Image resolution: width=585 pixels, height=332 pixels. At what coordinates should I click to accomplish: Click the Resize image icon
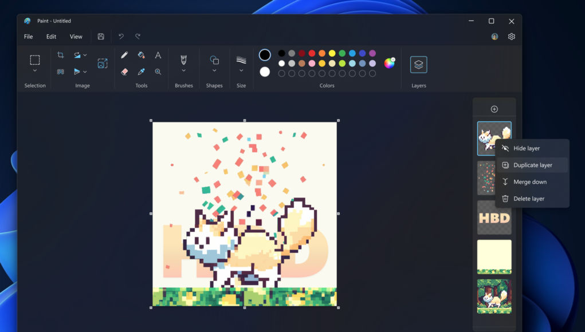pos(102,64)
